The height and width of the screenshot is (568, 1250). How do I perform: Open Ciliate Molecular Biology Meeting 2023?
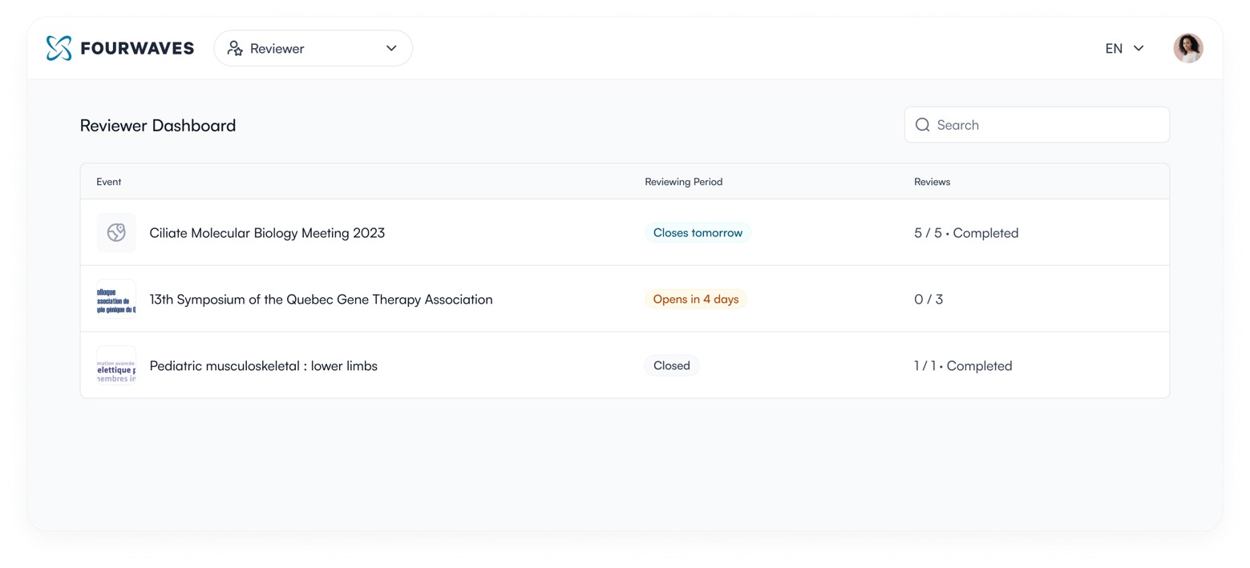coord(267,233)
